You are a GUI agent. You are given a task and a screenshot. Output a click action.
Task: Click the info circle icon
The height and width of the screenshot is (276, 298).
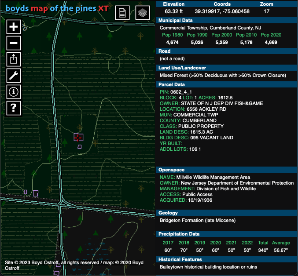tap(14, 91)
